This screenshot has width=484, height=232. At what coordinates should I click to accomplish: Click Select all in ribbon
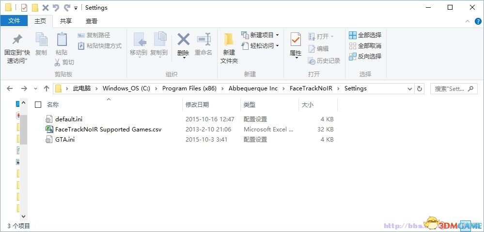coord(365,35)
